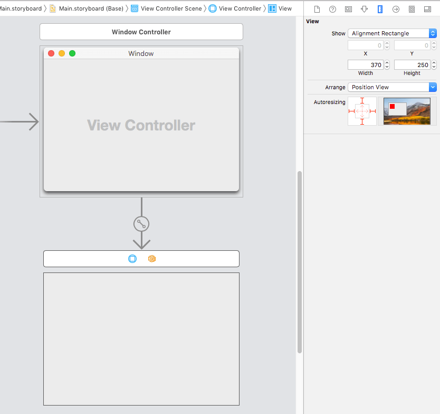The width and height of the screenshot is (440, 414).
Task: Expand the Arrange Position View dropdown
Action: [392, 87]
